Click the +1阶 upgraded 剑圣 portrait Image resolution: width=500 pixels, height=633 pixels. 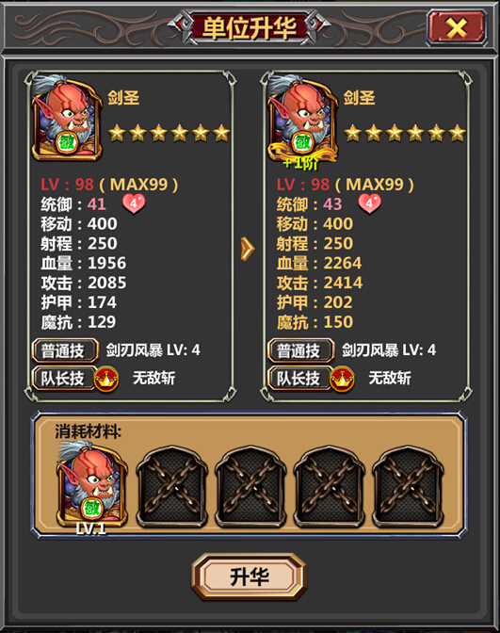(302, 120)
